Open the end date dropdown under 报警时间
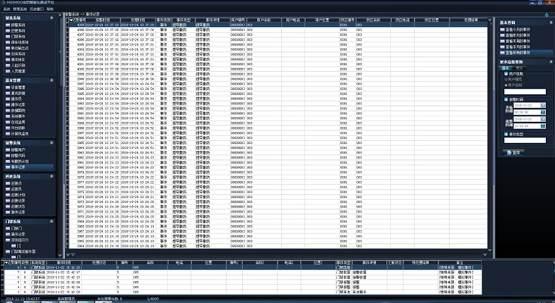The image size is (555, 303). tap(543, 121)
